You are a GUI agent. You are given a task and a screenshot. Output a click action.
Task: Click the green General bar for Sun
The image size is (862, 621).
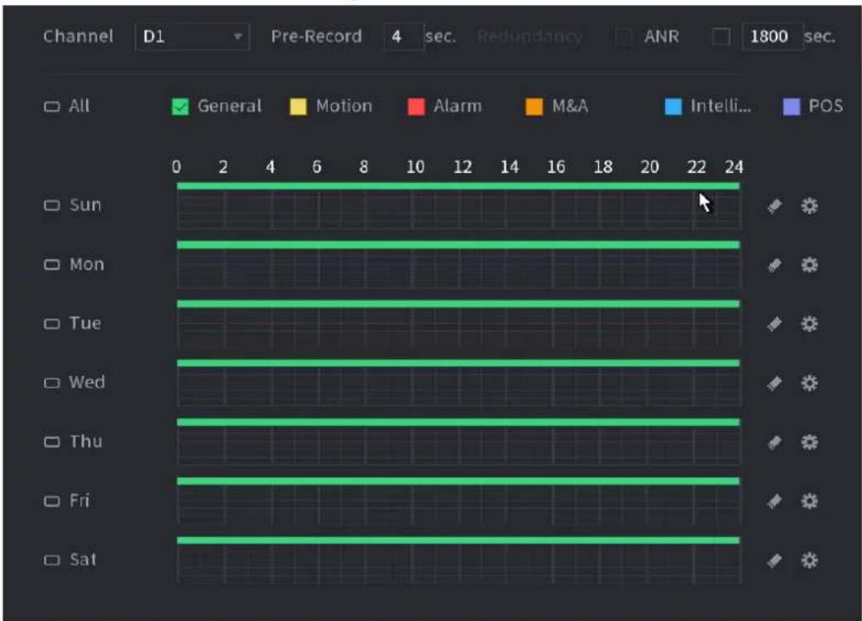pyautogui.click(x=458, y=186)
